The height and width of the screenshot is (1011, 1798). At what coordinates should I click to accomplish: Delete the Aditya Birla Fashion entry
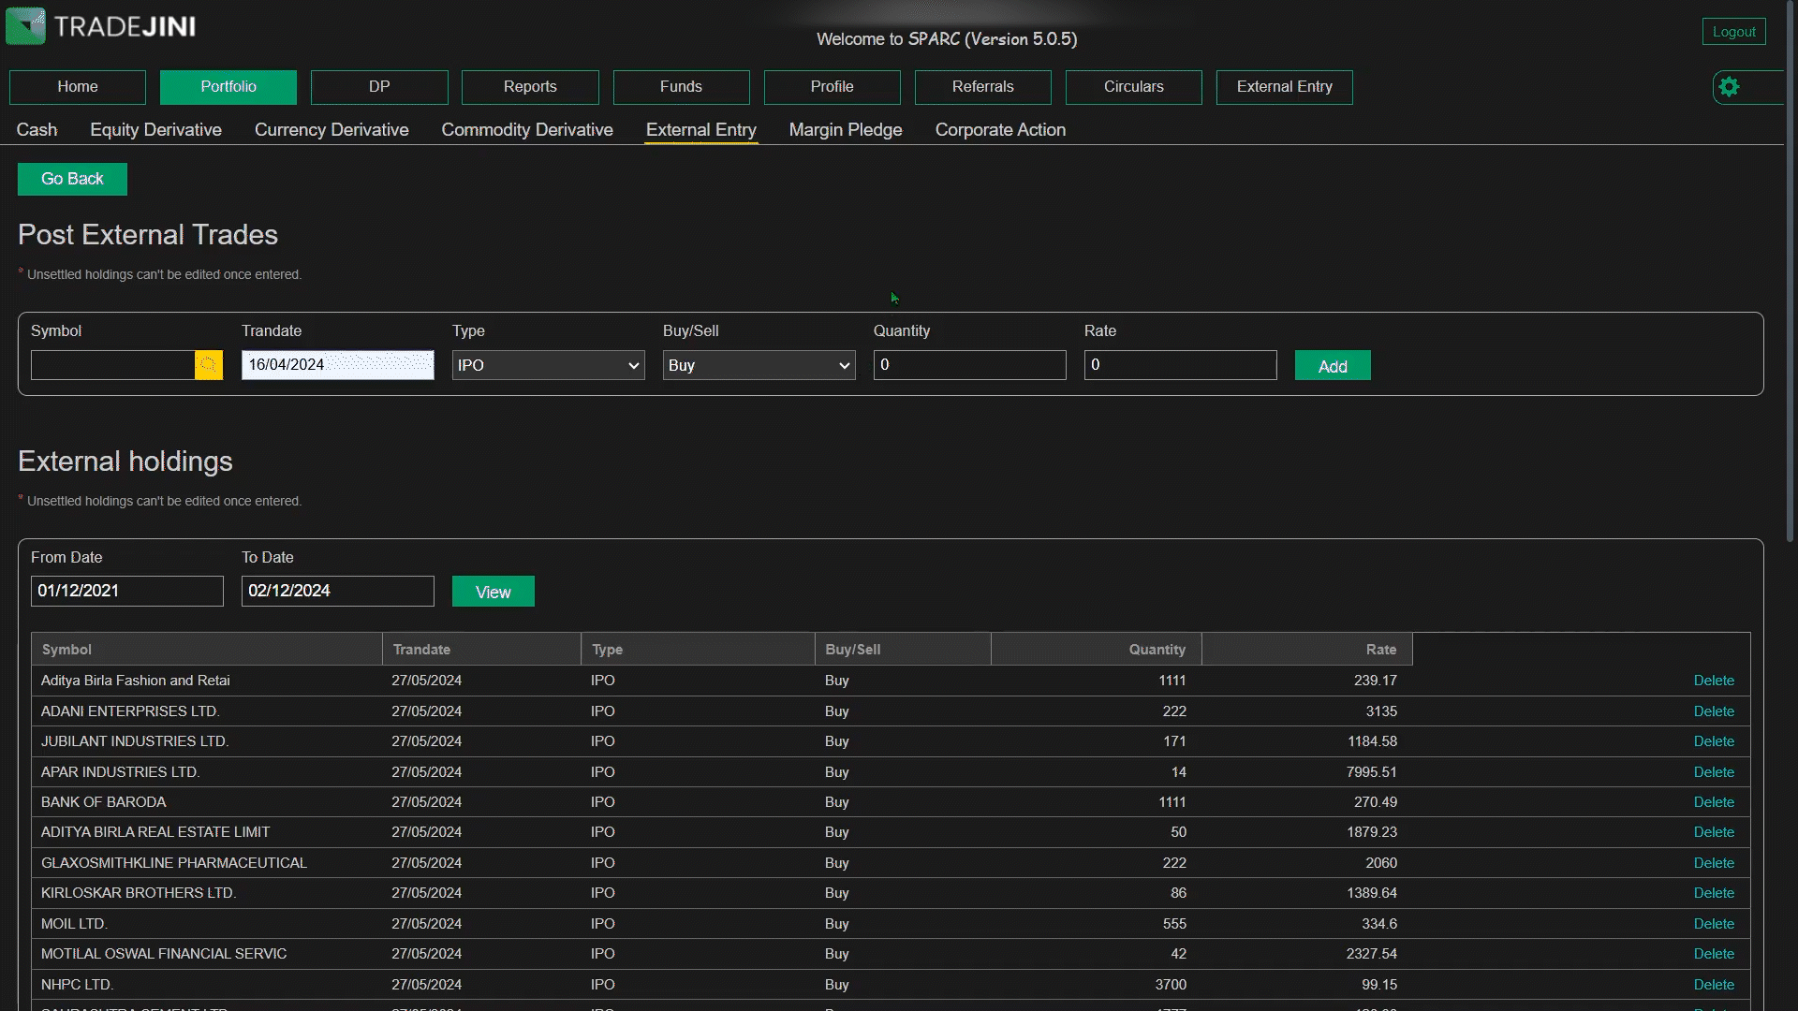click(1713, 681)
